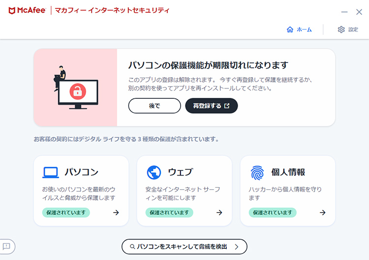Screen dimensions: 369x260
Task: Open 設定 settings
Action: pyautogui.click(x=348, y=29)
